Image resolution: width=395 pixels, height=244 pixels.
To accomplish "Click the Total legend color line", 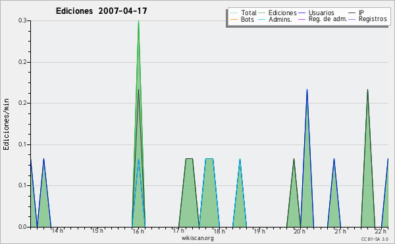I will (x=234, y=13).
